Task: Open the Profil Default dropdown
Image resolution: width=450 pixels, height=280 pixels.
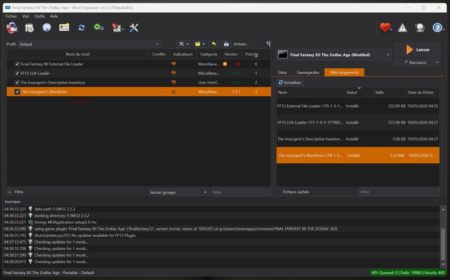Action: tap(89, 44)
